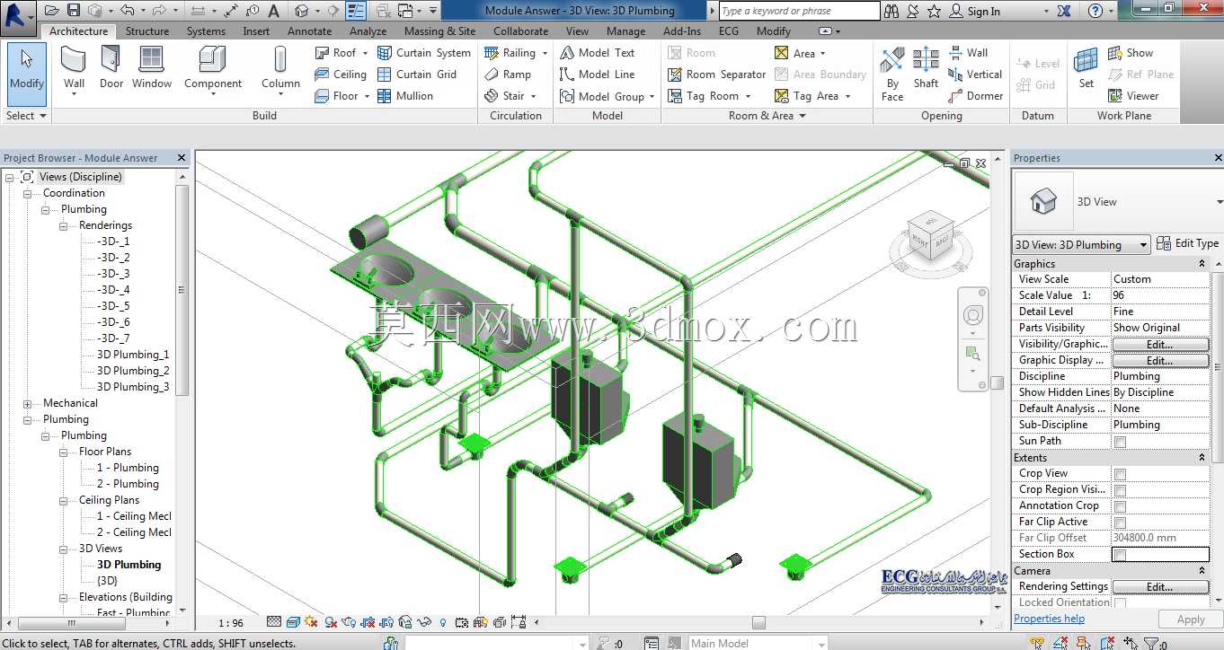Click the Open file icon in quick access toolbar

tap(51, 11)
